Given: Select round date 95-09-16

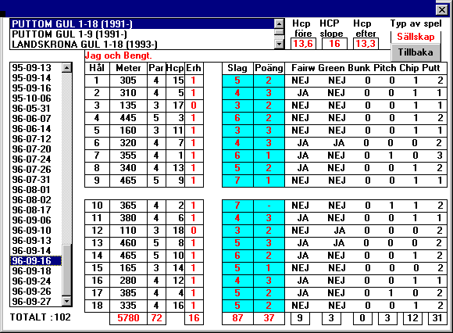Looking at the screenshot, I should pos(36,88).
